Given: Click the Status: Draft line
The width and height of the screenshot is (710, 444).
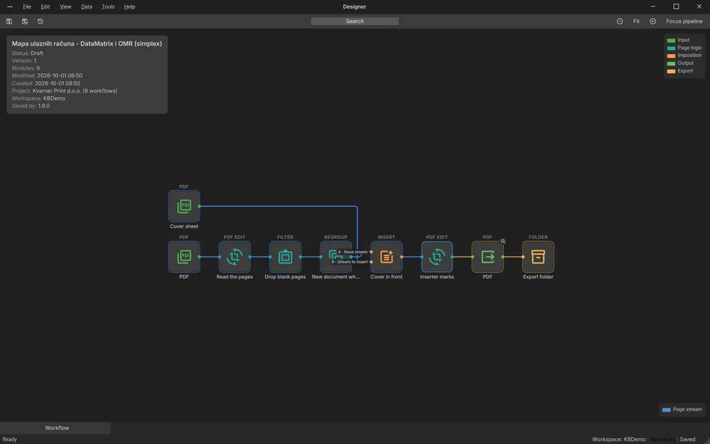Looking at the screenshot, I should pyautogui.click(x=28, y=53).
